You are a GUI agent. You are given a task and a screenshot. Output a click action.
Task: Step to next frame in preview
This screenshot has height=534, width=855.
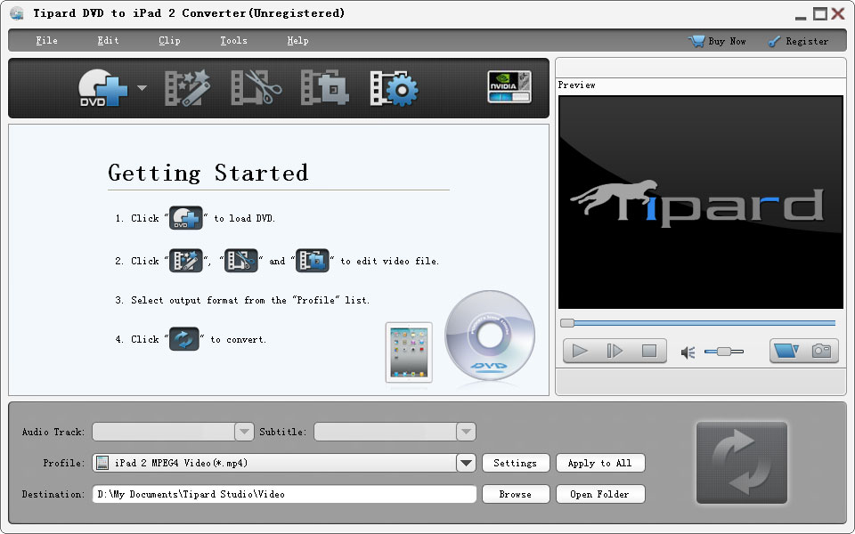click(x=615, y=351)
